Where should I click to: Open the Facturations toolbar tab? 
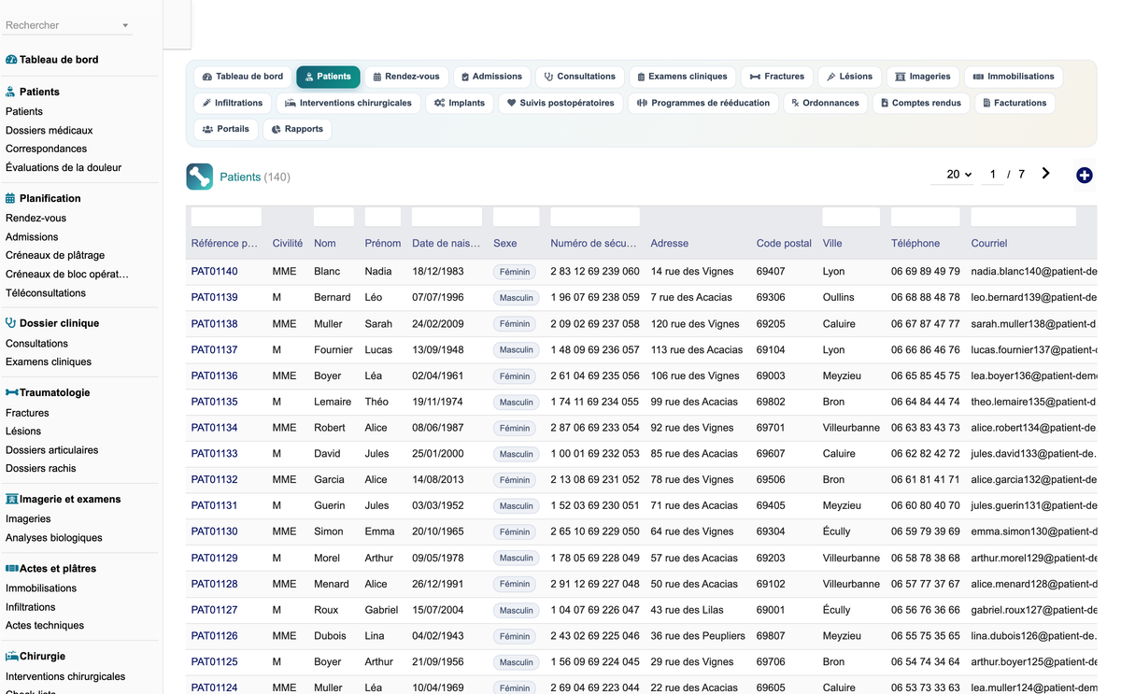click(x=1015, y=103)
